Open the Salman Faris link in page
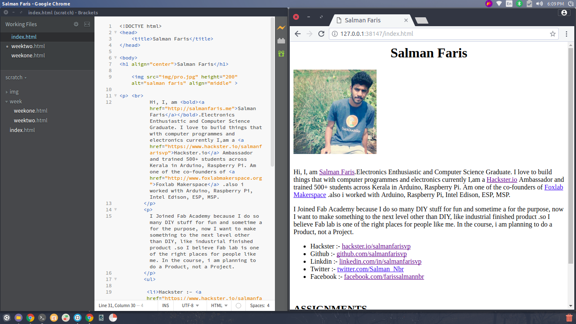Viewport: 576px width, 324px height. tap(337, 172)
